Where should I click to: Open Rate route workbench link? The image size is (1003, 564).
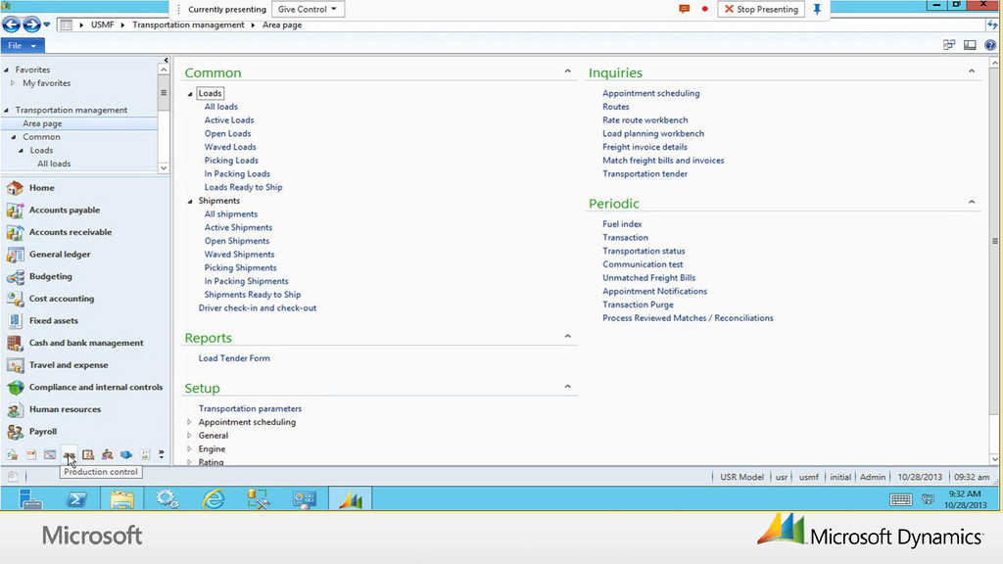point(645,120)
